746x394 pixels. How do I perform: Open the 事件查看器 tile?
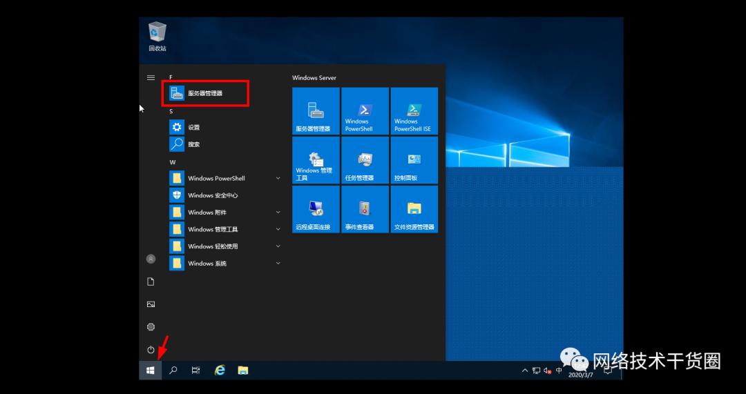pos(365,209)
